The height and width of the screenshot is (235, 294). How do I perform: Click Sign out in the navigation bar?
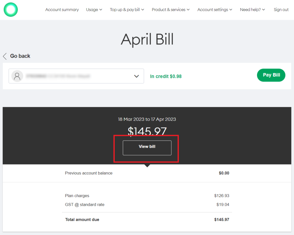pyautogui.click(x=281, y=9)
